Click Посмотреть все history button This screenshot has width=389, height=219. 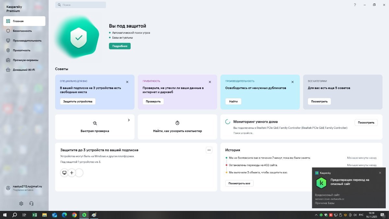pyautogui.click(x=239, y=183)
